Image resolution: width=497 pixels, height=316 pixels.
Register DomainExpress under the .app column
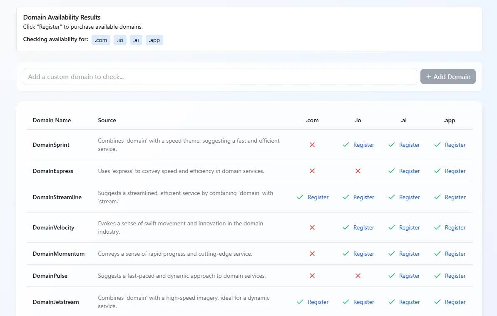click(455, 171)
